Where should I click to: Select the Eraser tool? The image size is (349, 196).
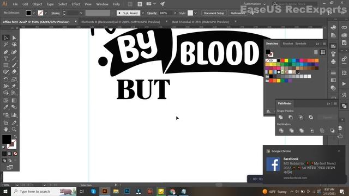click(x=14, y=72)
